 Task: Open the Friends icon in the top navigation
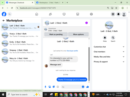[x=50, y=14]
